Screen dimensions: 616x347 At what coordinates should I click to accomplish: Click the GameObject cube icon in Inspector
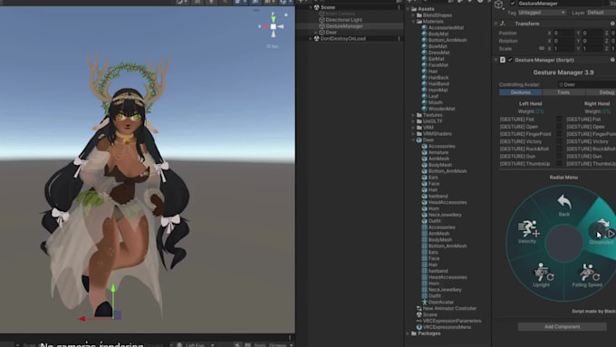click(x=498, y=5)
